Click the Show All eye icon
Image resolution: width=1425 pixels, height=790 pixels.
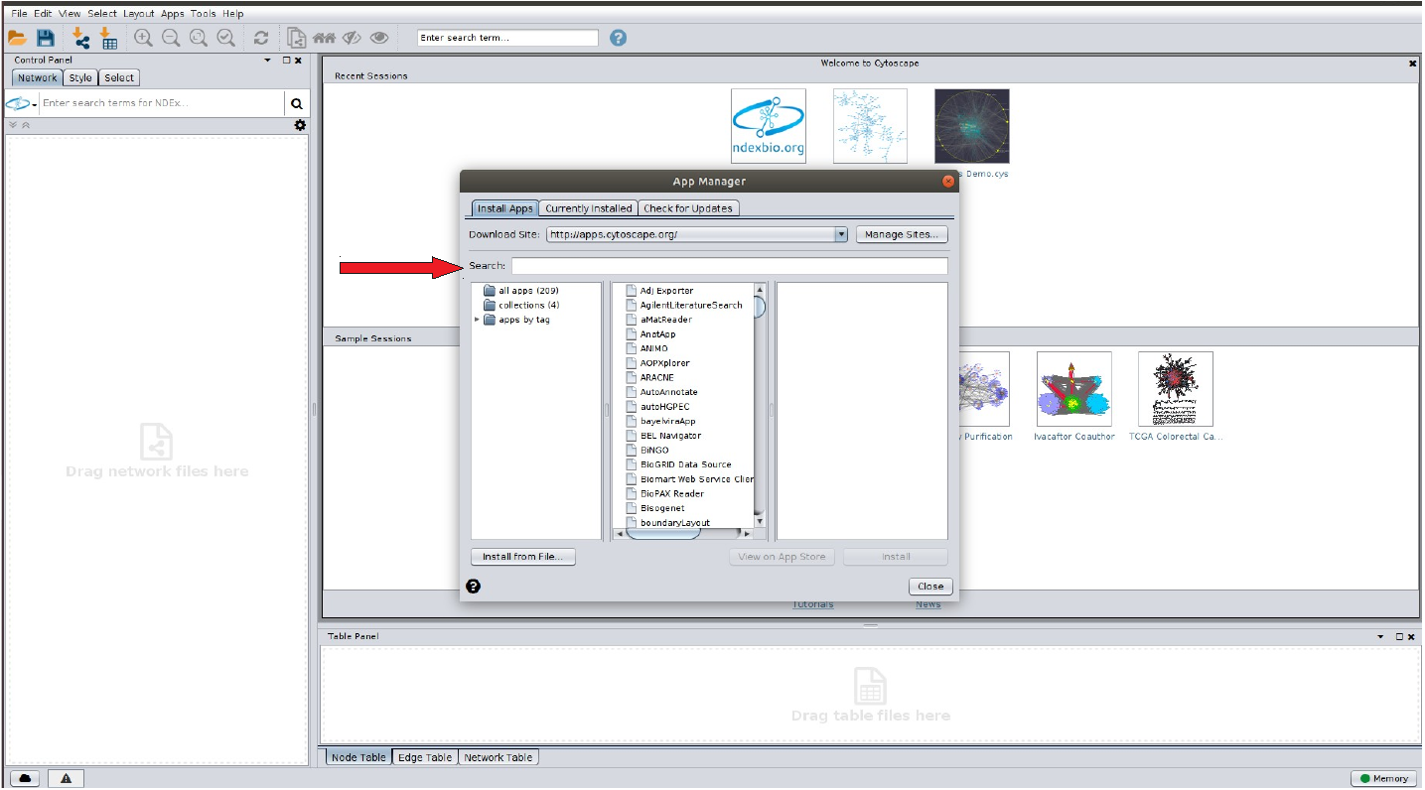pyautogui.click(x=379, y=38)
